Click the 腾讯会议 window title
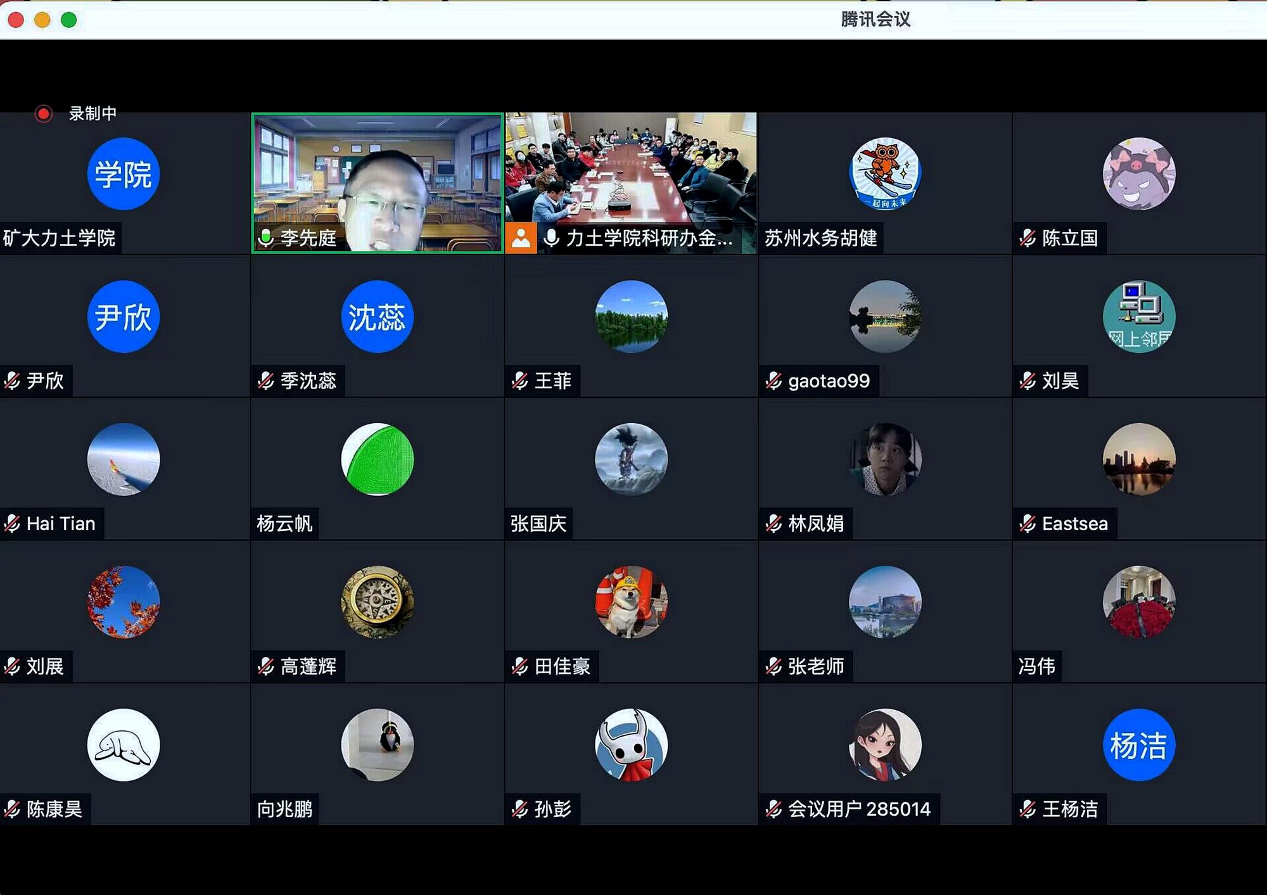The image size is (1267, 895). coord(875,20)
